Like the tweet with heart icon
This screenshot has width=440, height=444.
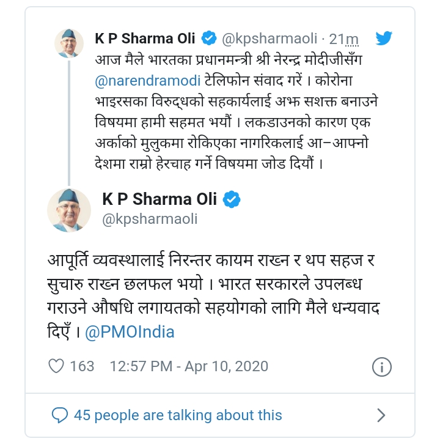click(x=56, y=366)
